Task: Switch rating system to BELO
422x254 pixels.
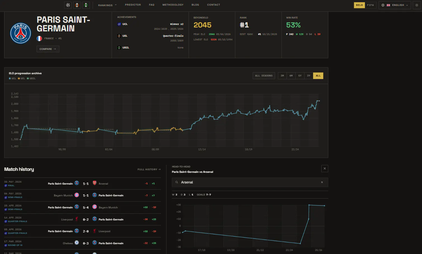Action: coord(359,5)
